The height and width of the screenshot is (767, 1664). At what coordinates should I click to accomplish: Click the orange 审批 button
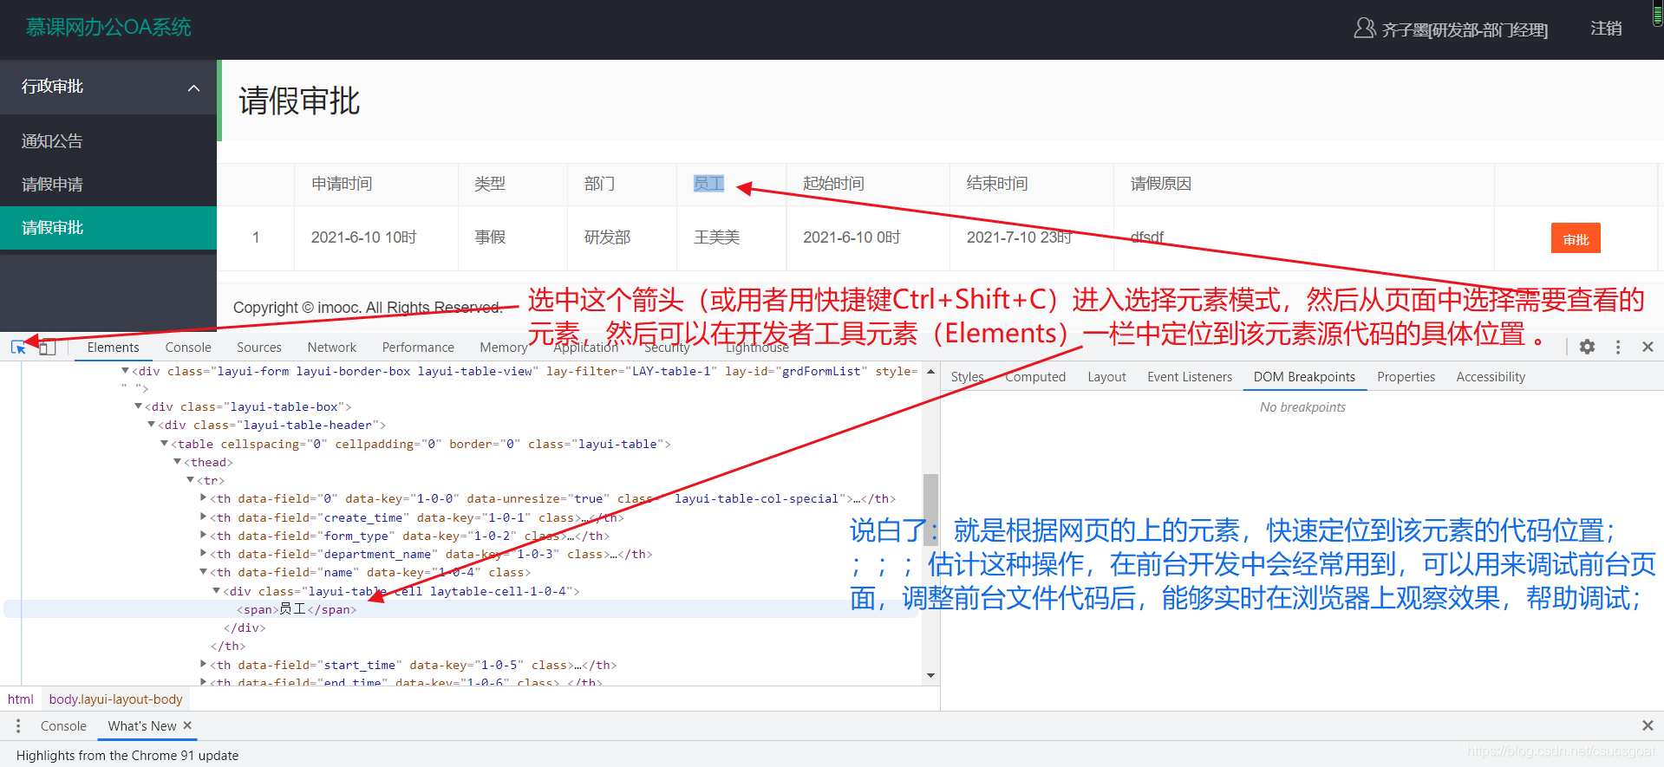pyautogui.click(x=1576, y=238)
